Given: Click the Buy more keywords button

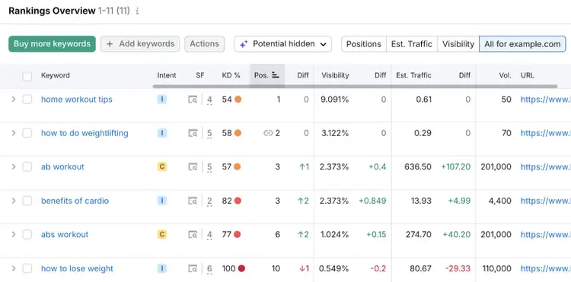Looking at the screenshot, I should point(52,44).
